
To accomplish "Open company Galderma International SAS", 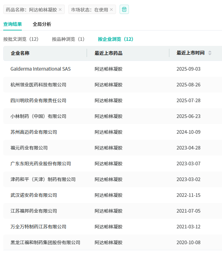I will 40,69.
